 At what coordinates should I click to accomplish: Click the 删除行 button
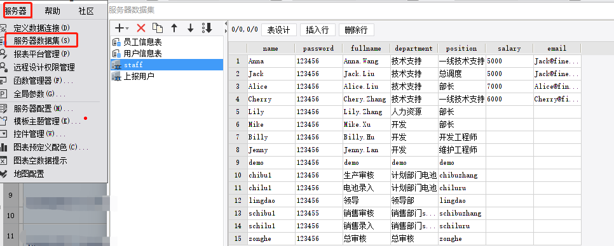[x=356, y=30]
